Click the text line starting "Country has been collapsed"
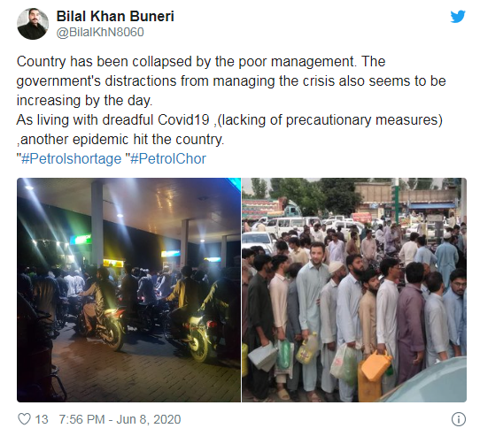This screenshot has width=480, height=436. tap(201, 61)
